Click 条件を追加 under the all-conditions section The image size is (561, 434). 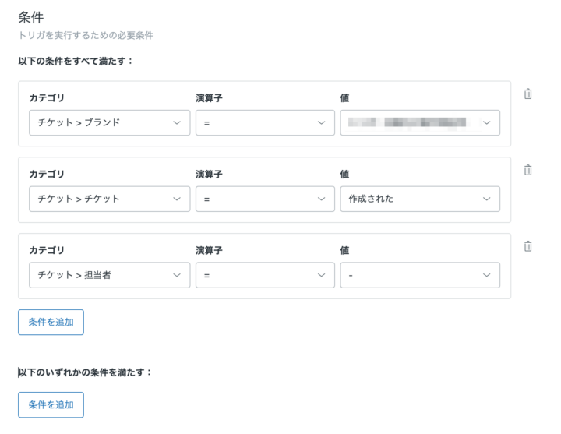tap(51, 322)
